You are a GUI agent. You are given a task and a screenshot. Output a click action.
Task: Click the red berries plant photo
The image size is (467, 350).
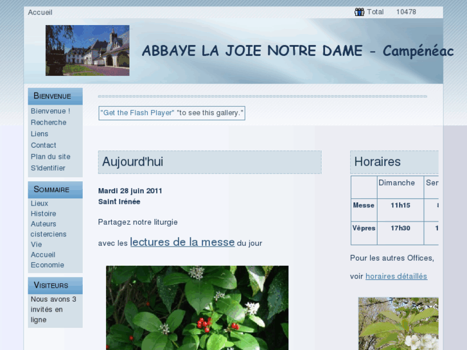click(197, 308)
